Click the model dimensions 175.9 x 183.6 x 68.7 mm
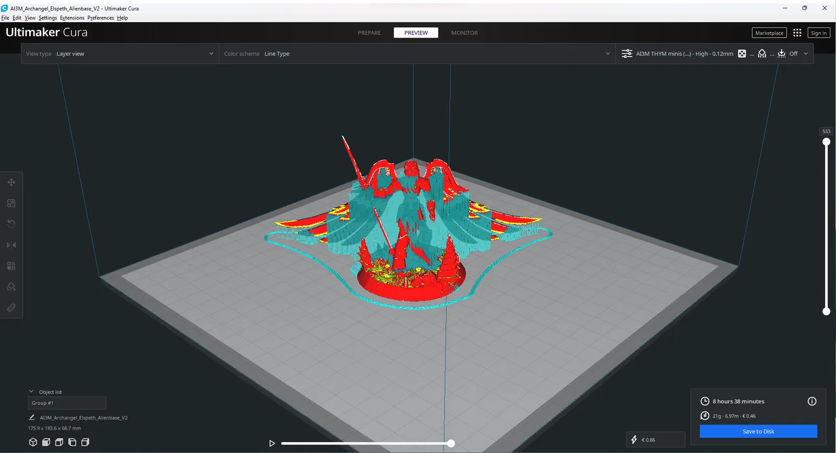Screen dimensions: 836x453 coord(54,428)
